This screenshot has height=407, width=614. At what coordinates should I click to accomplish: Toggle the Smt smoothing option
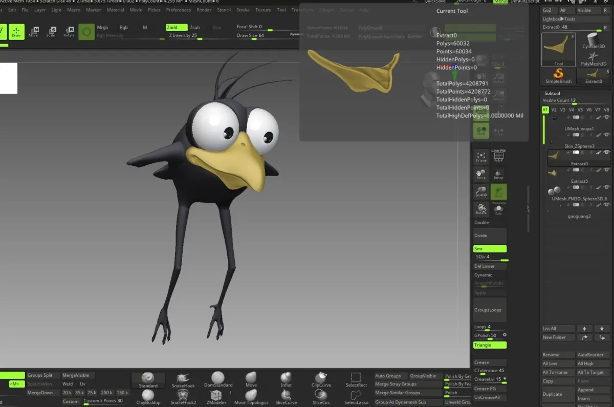pos(490,249)
